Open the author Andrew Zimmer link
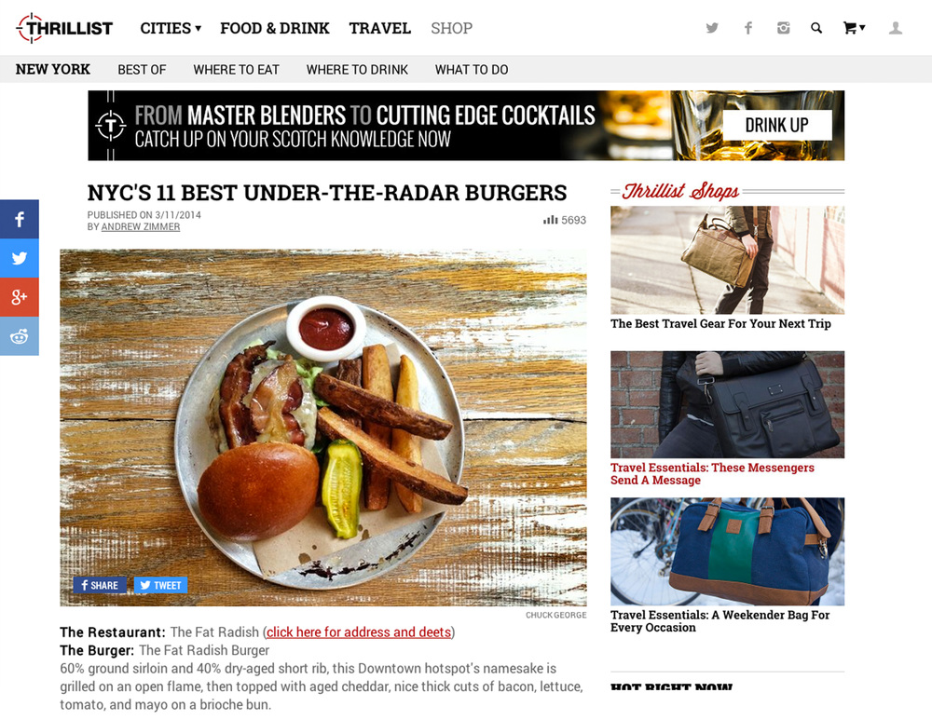This screenshot has height=720, width=932. [141, 227]
